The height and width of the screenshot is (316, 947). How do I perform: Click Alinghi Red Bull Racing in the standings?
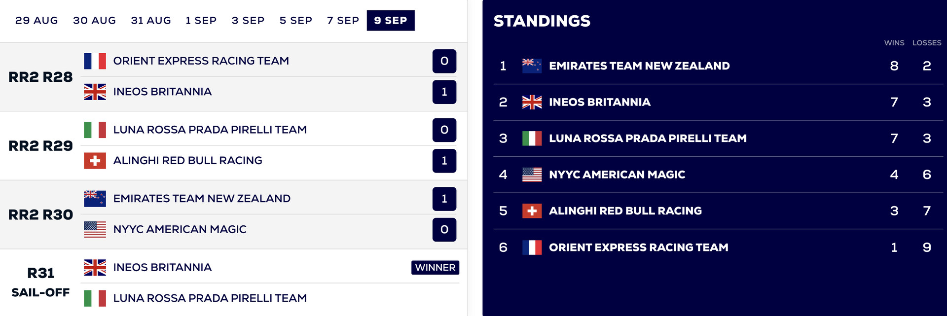(625, 211)
